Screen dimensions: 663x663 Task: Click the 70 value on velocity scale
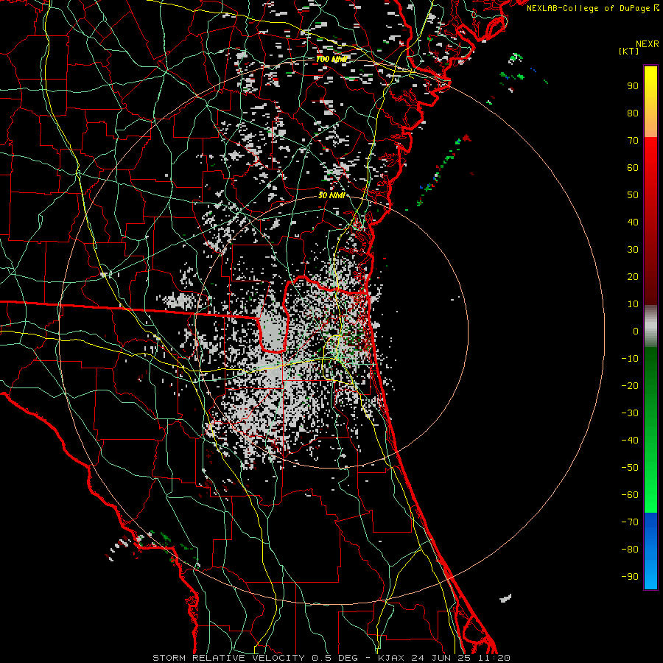(x=633, y=141)
